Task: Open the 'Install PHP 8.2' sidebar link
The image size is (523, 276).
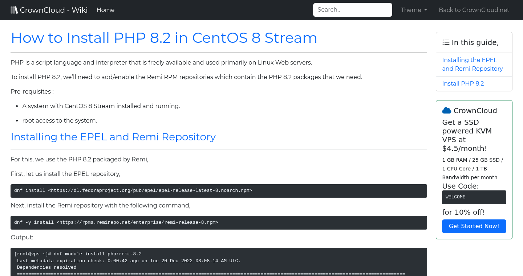Action: (463, 83)
